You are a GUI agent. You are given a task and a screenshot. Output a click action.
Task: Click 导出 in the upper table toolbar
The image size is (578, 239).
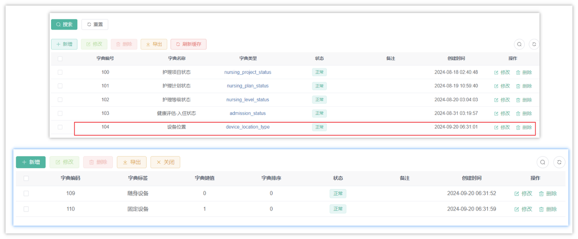click(154, 44)
